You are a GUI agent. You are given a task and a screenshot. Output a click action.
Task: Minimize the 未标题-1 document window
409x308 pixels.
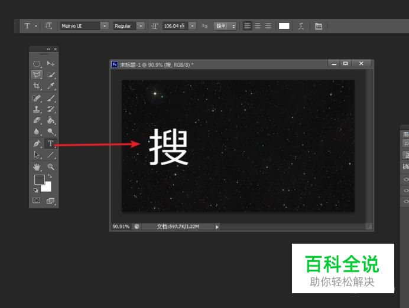click(x=333, y=64)
